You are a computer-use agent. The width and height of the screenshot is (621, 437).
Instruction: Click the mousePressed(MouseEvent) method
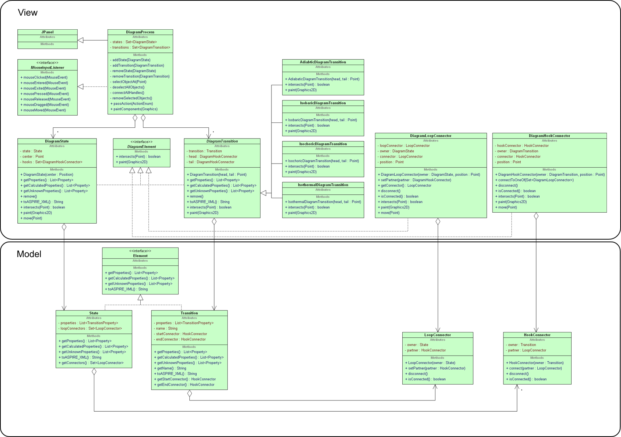(44, 94)
